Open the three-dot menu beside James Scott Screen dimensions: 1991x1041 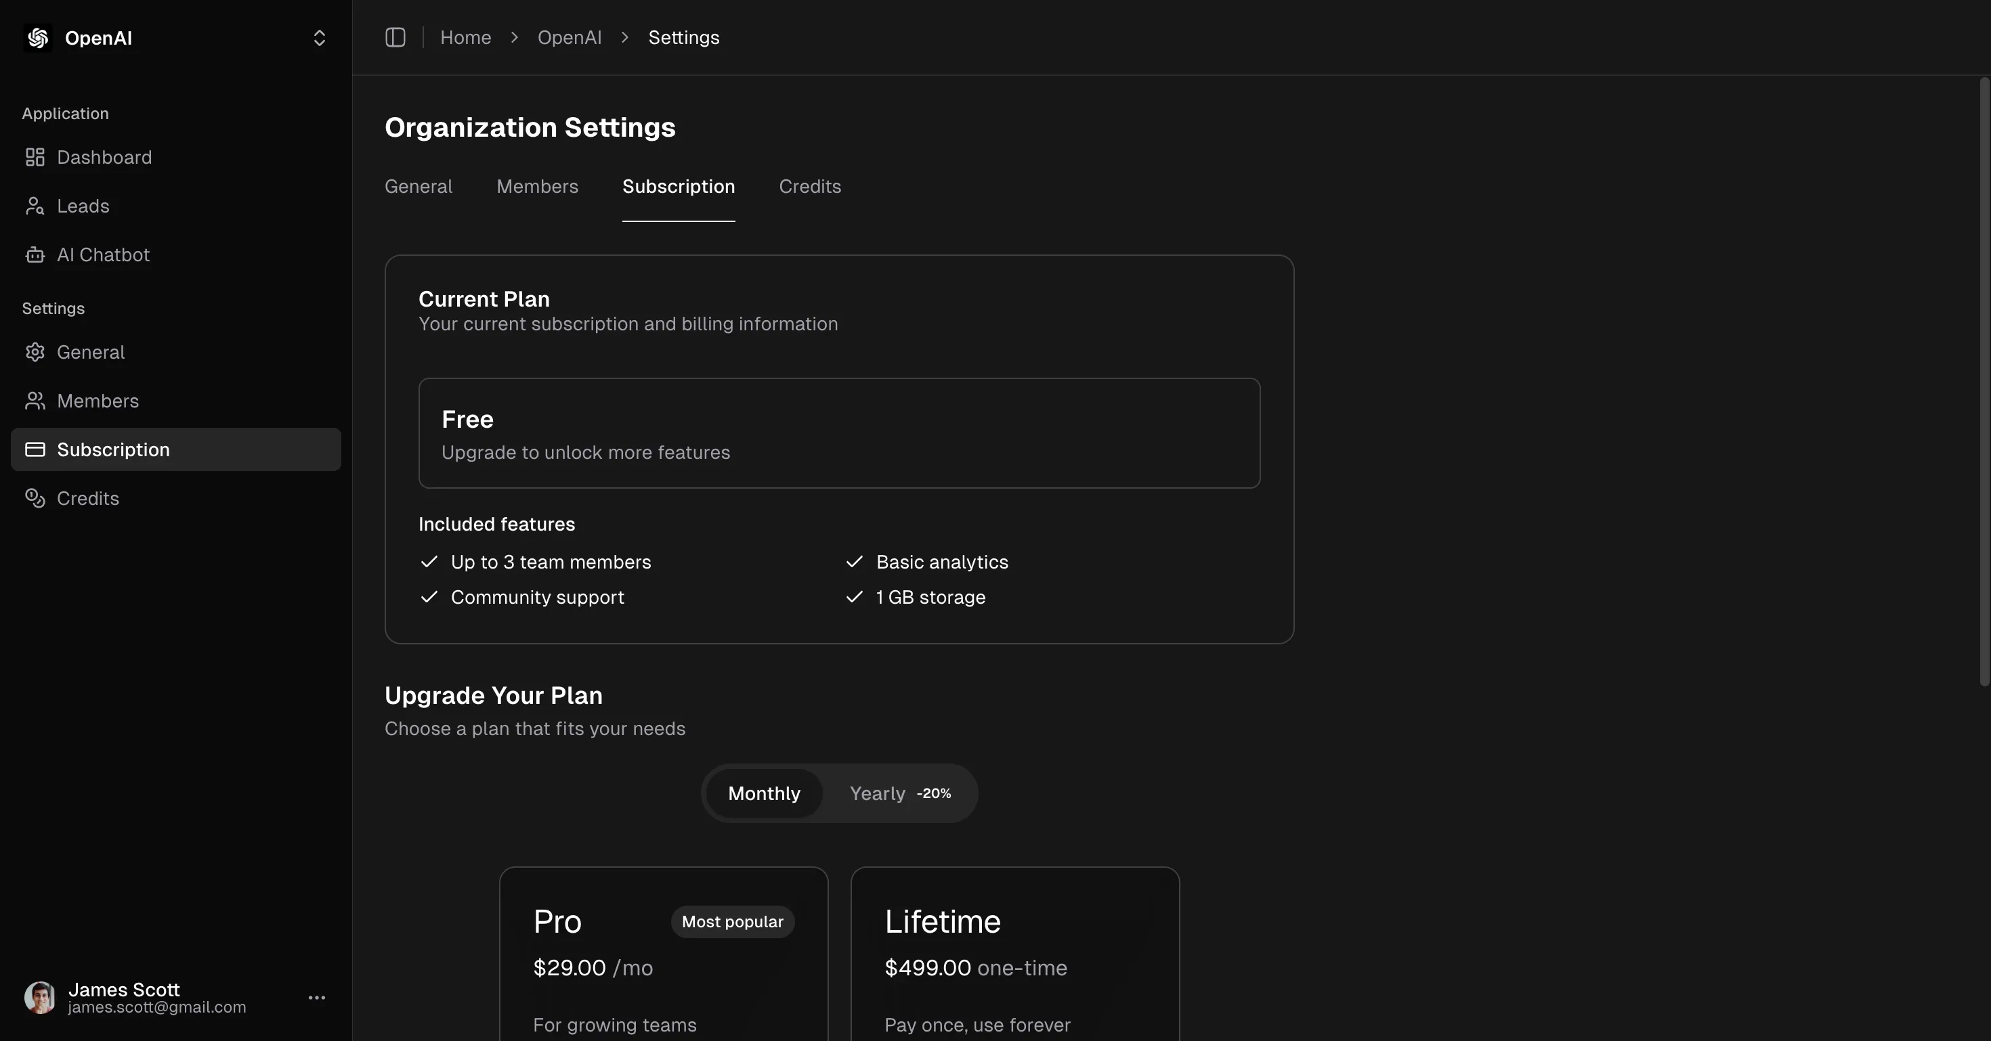(x=318, y=997)
